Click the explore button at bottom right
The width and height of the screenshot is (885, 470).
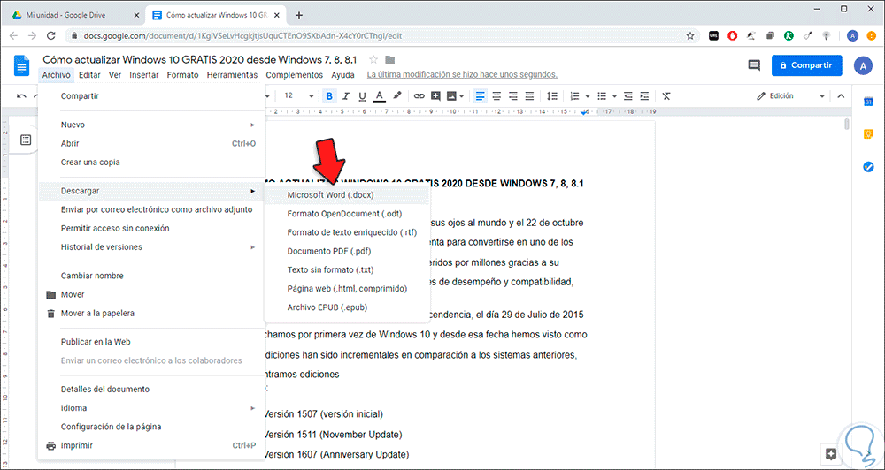[831, 454]
